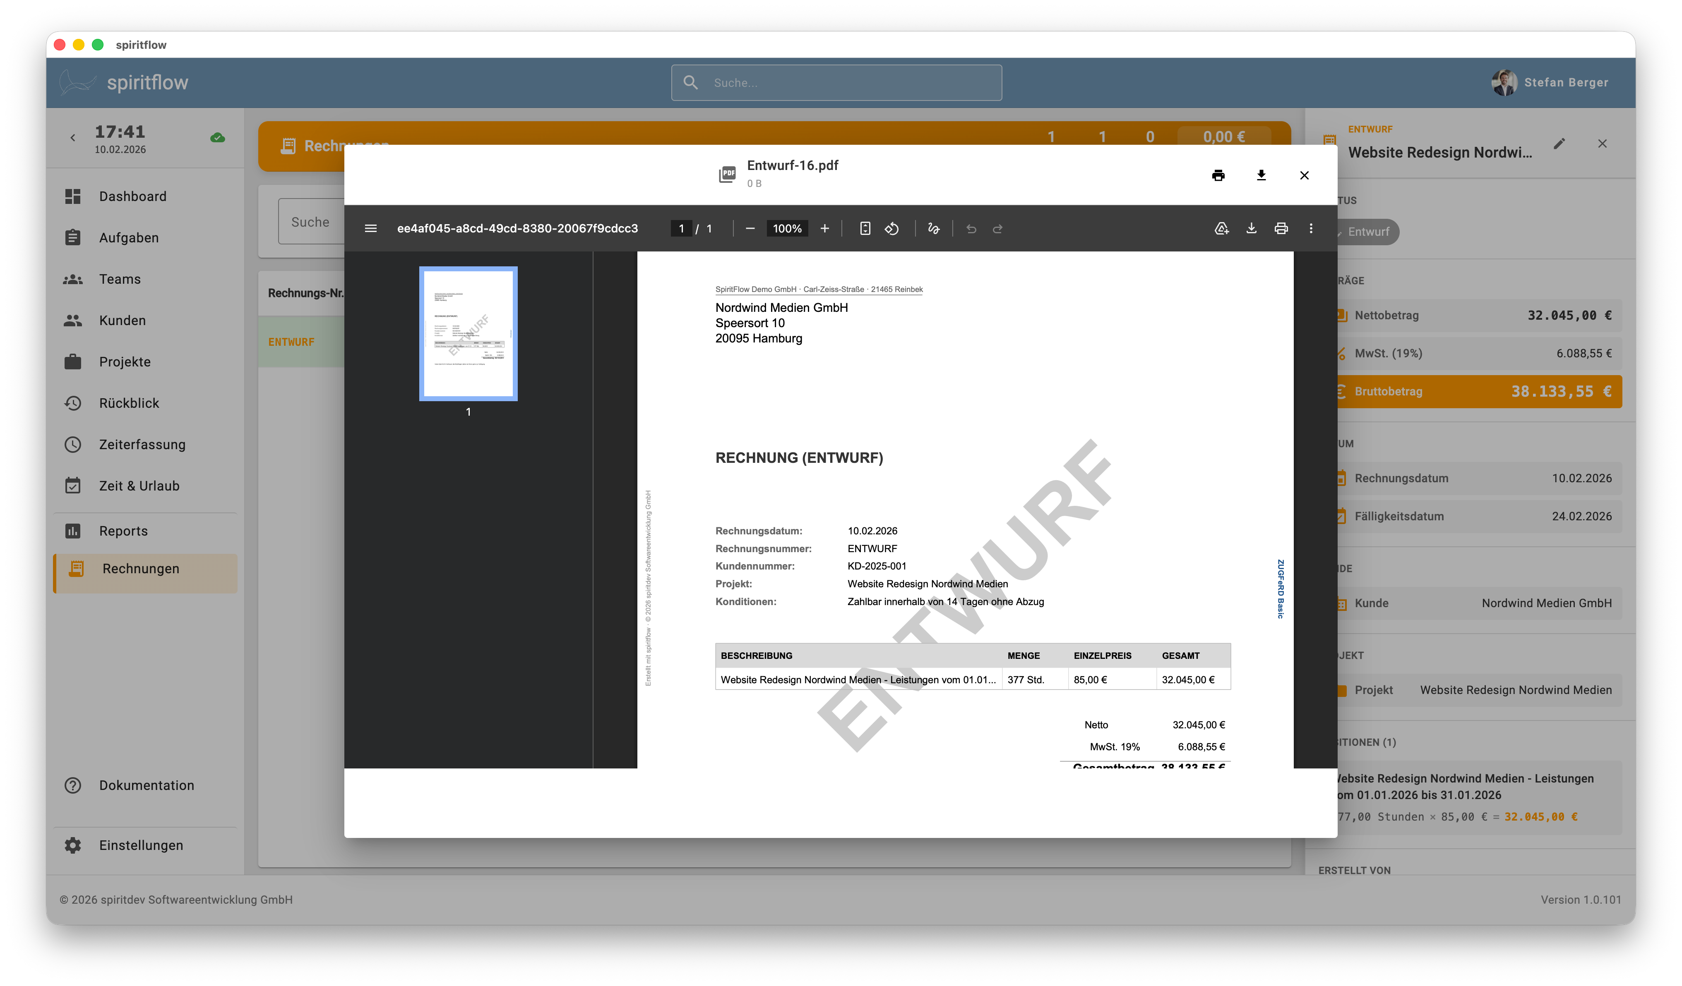Toggle the PDF viewer sidebar menu

pos(371,228)
